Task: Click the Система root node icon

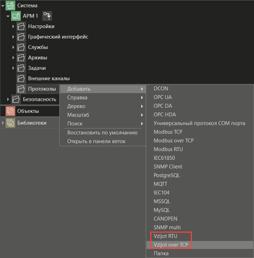Action: tap(10, 6)
